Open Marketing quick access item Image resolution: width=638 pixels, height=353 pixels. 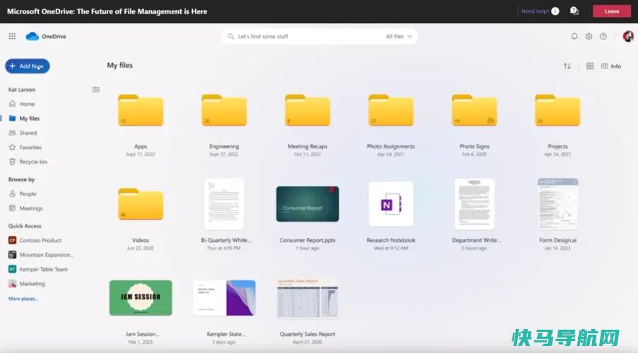tap(27, 284)
